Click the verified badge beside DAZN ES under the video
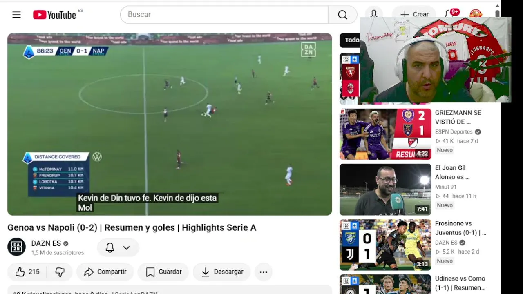Viewport: 523px width, 294px height. click(x=66, y=243)
